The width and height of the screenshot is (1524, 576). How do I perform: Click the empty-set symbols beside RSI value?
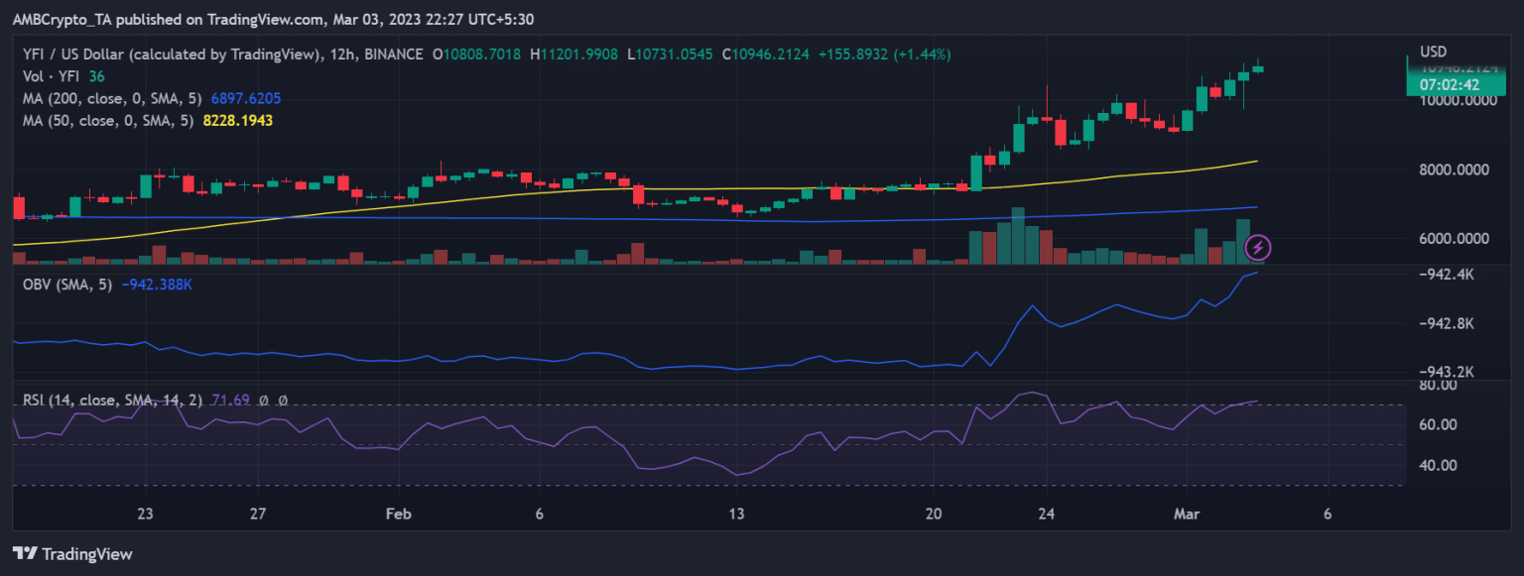274,401
